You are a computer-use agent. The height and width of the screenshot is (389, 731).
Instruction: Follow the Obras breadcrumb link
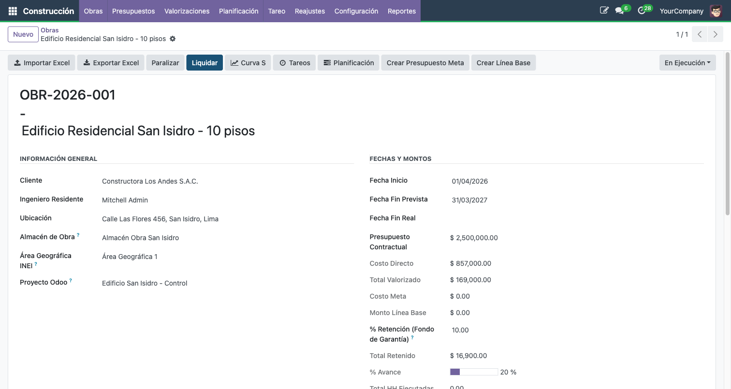click(x=50, y=30)
